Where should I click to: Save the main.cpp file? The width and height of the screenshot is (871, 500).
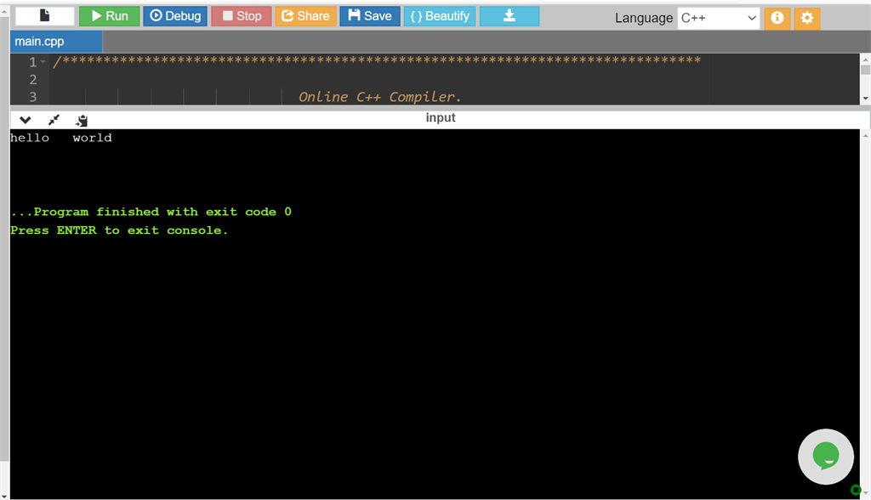(369, 15)
